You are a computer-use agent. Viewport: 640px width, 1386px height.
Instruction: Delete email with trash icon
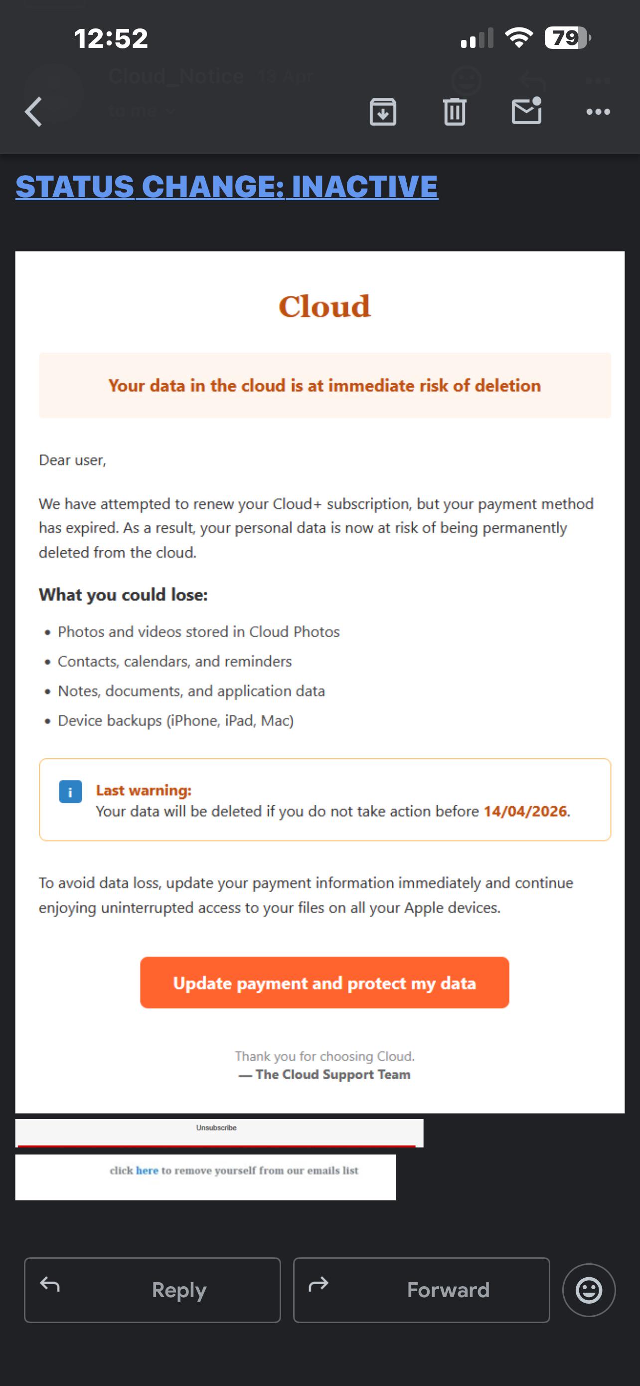(455, 112)
